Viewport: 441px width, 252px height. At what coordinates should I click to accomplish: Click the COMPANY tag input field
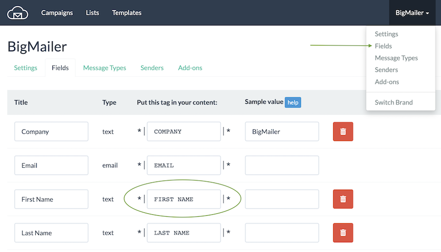point(184,132)
